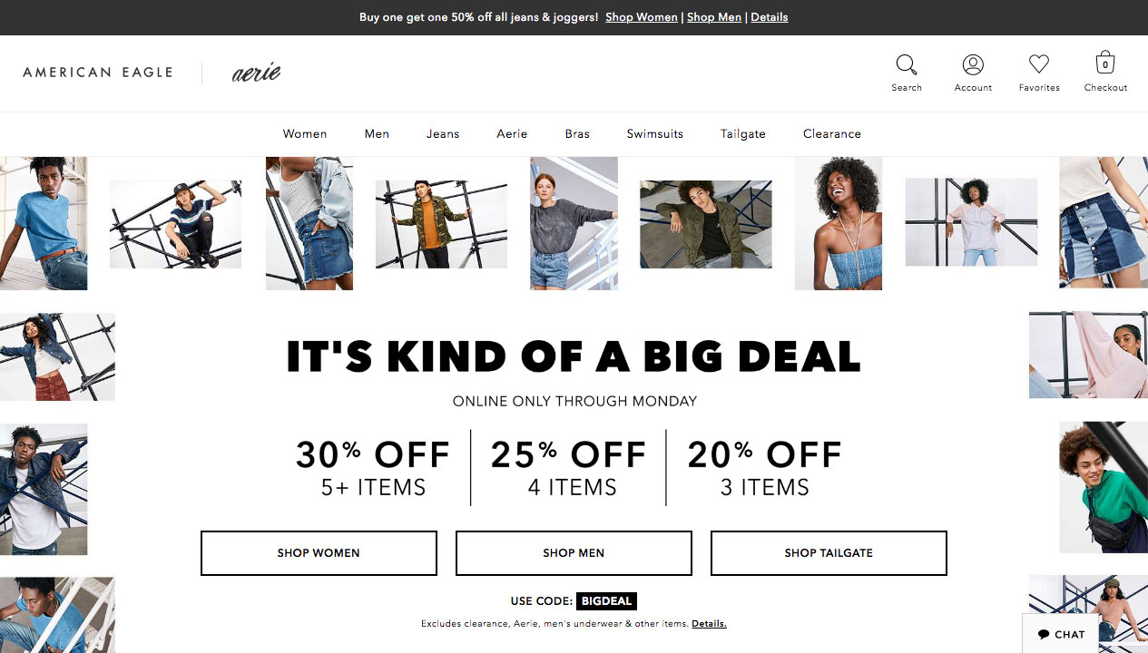Go to the American Eagle logo home
Viewport: 1148px width, 653px height.
click(x=97, y=73)
